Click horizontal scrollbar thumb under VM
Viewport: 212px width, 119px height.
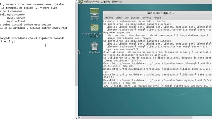click(x=137, y=117)
